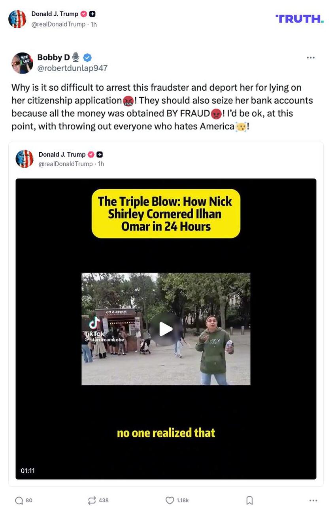
Task: Click top Donald J. Trump avatar
Action: [x=17, y=19]
